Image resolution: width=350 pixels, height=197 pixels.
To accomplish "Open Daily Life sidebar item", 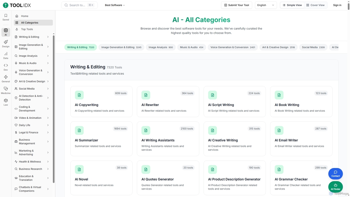I will (x=32, y=125).
